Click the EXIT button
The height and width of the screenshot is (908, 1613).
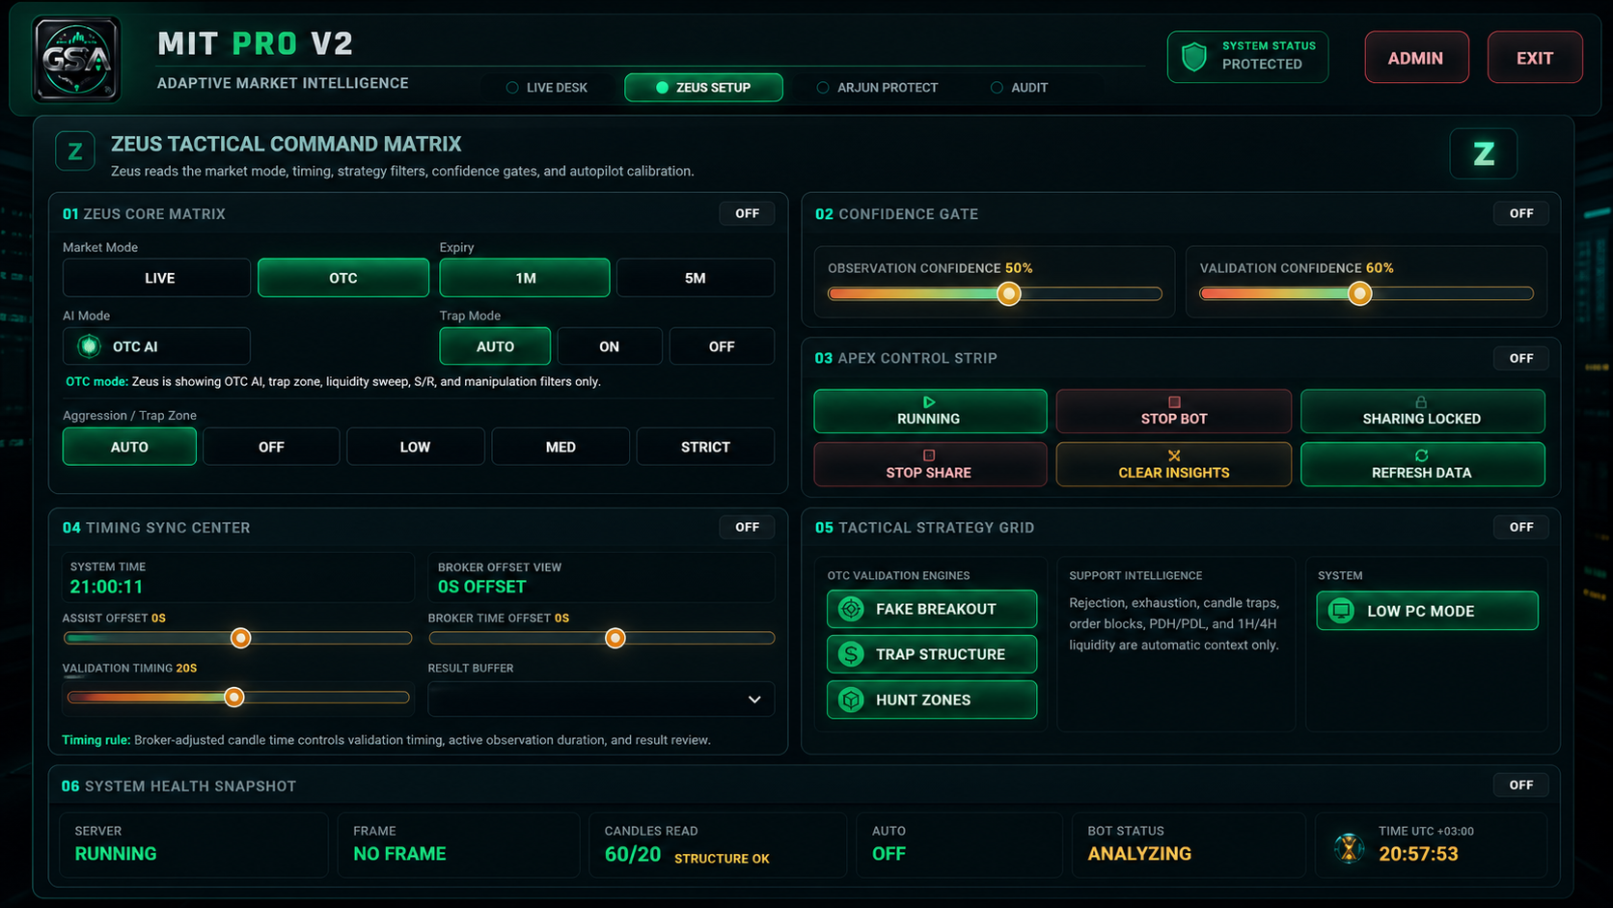[1535, 58]
